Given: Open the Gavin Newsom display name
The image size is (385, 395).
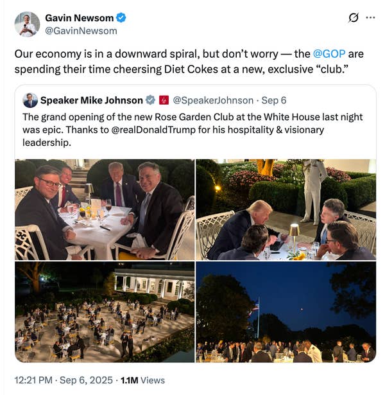Looking at the screenshot, I should tap(78, 17).
